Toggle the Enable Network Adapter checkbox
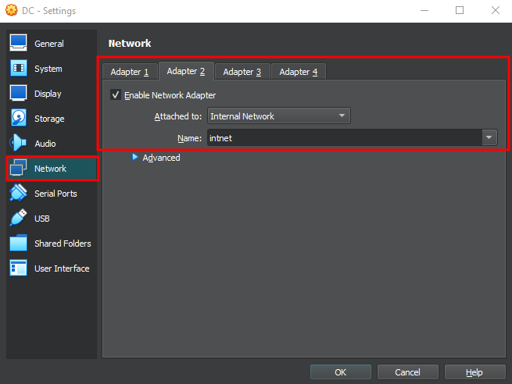 click(x=116, y=95)
